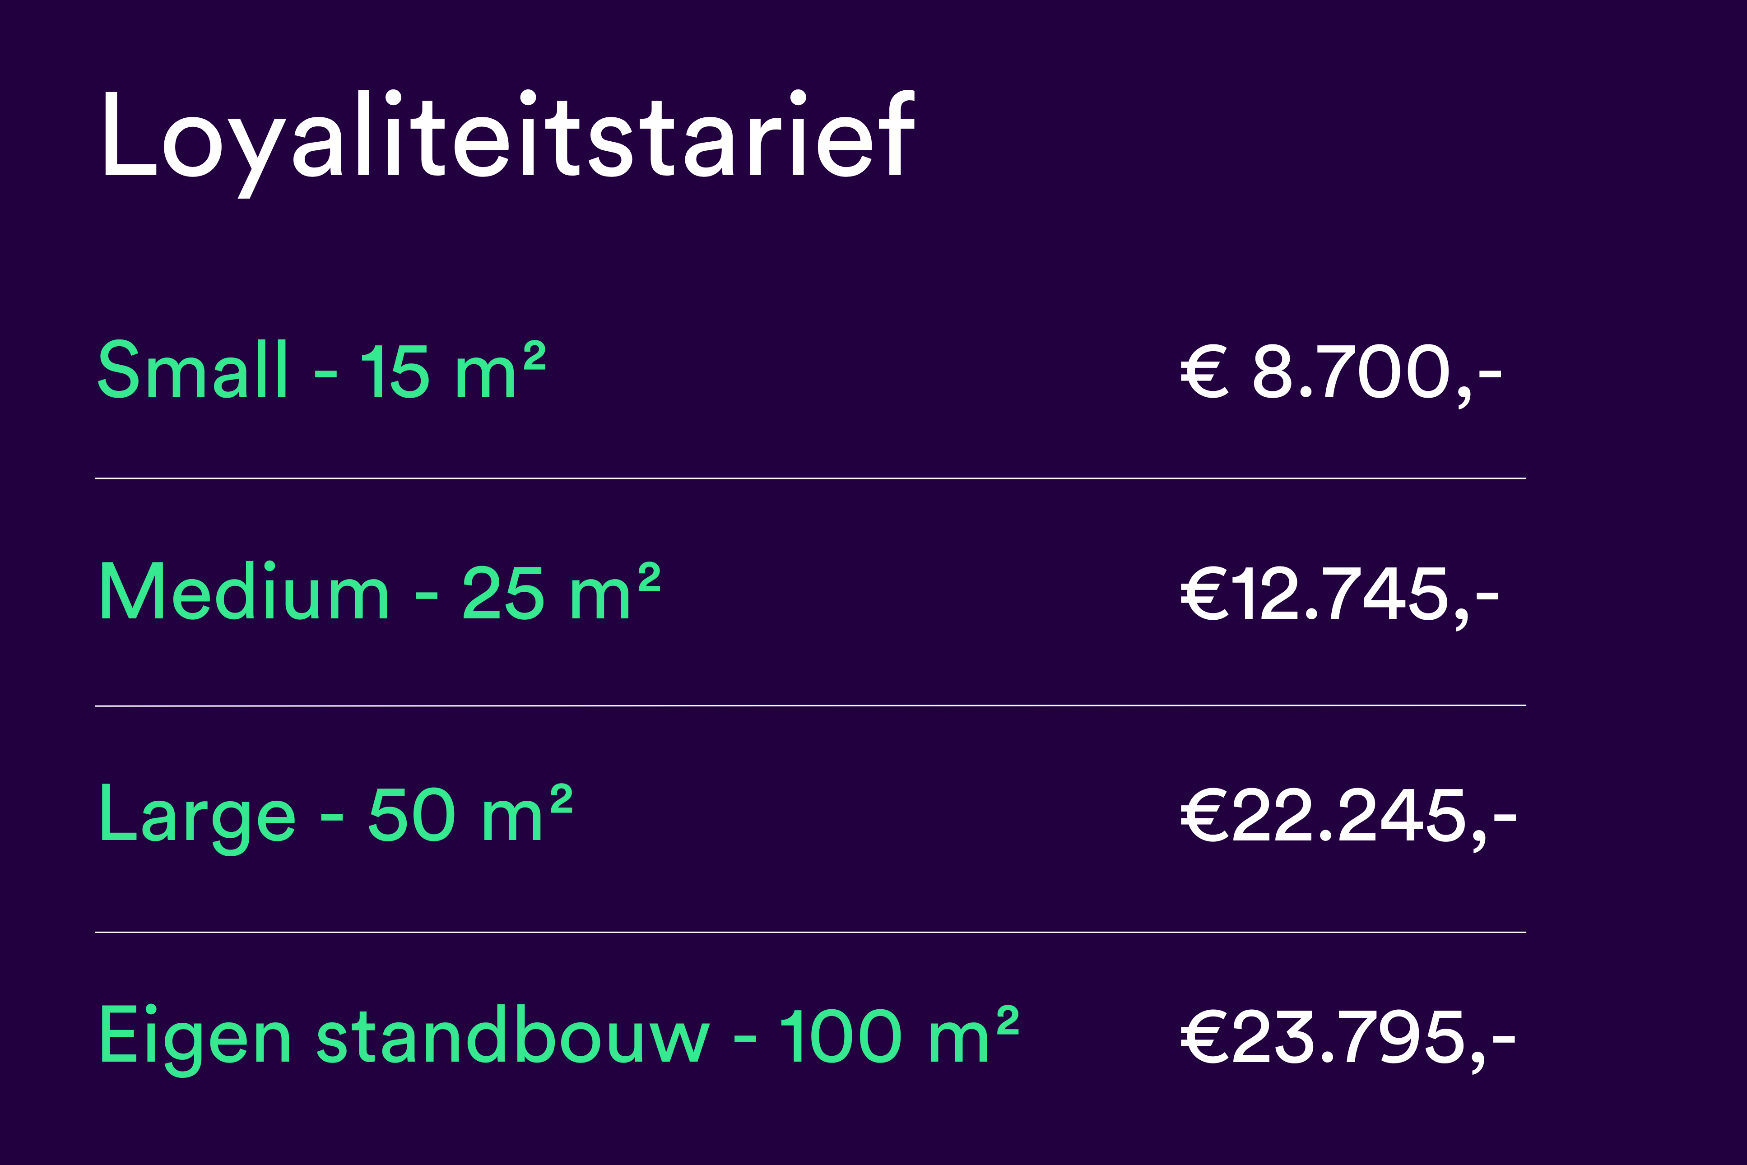Click the 100 m² size text
Viewport: 1747px width, 1165px height.
(898, 1034)
